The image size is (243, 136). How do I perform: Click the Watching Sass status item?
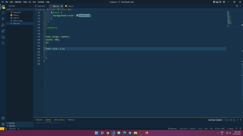pyautogui.click(x=172, y=128)
